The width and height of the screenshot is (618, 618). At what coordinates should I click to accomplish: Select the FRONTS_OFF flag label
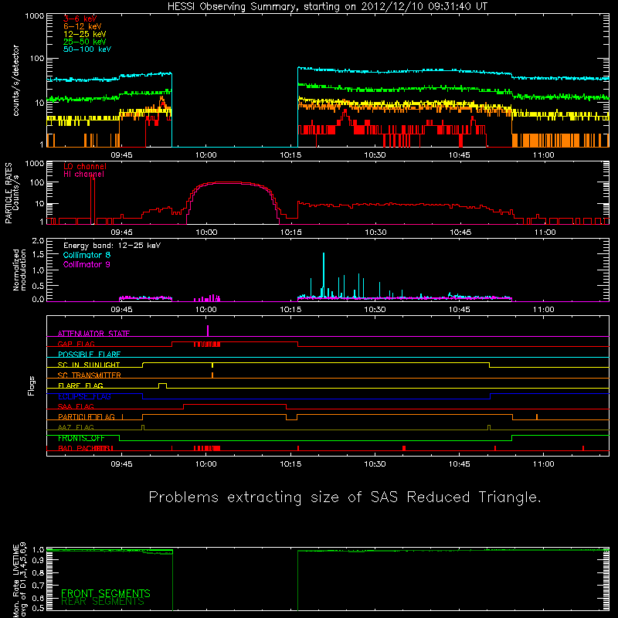(81, 438)
